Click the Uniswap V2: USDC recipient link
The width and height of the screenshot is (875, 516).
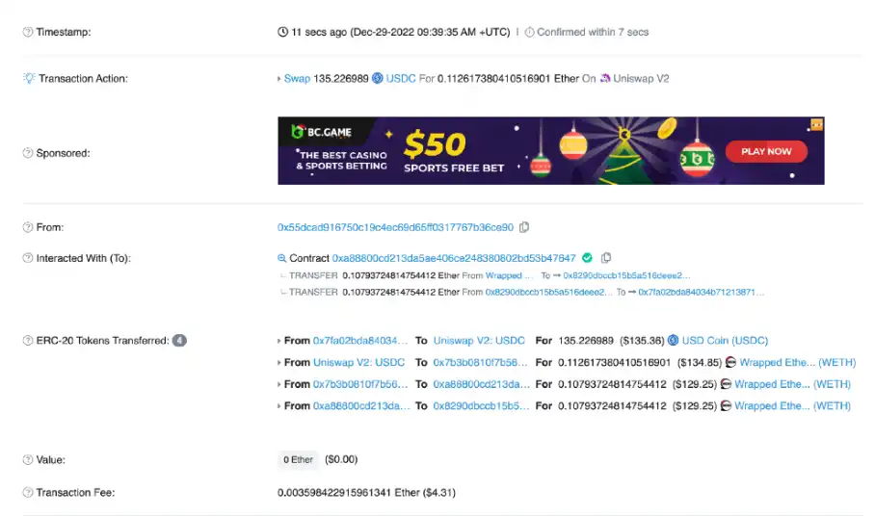[x=479, y=341]
